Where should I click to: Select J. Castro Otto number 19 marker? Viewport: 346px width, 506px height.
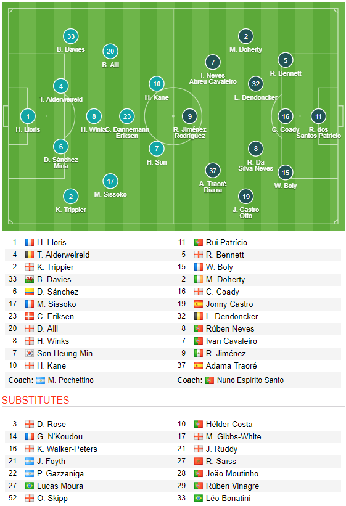click(246, 197)
